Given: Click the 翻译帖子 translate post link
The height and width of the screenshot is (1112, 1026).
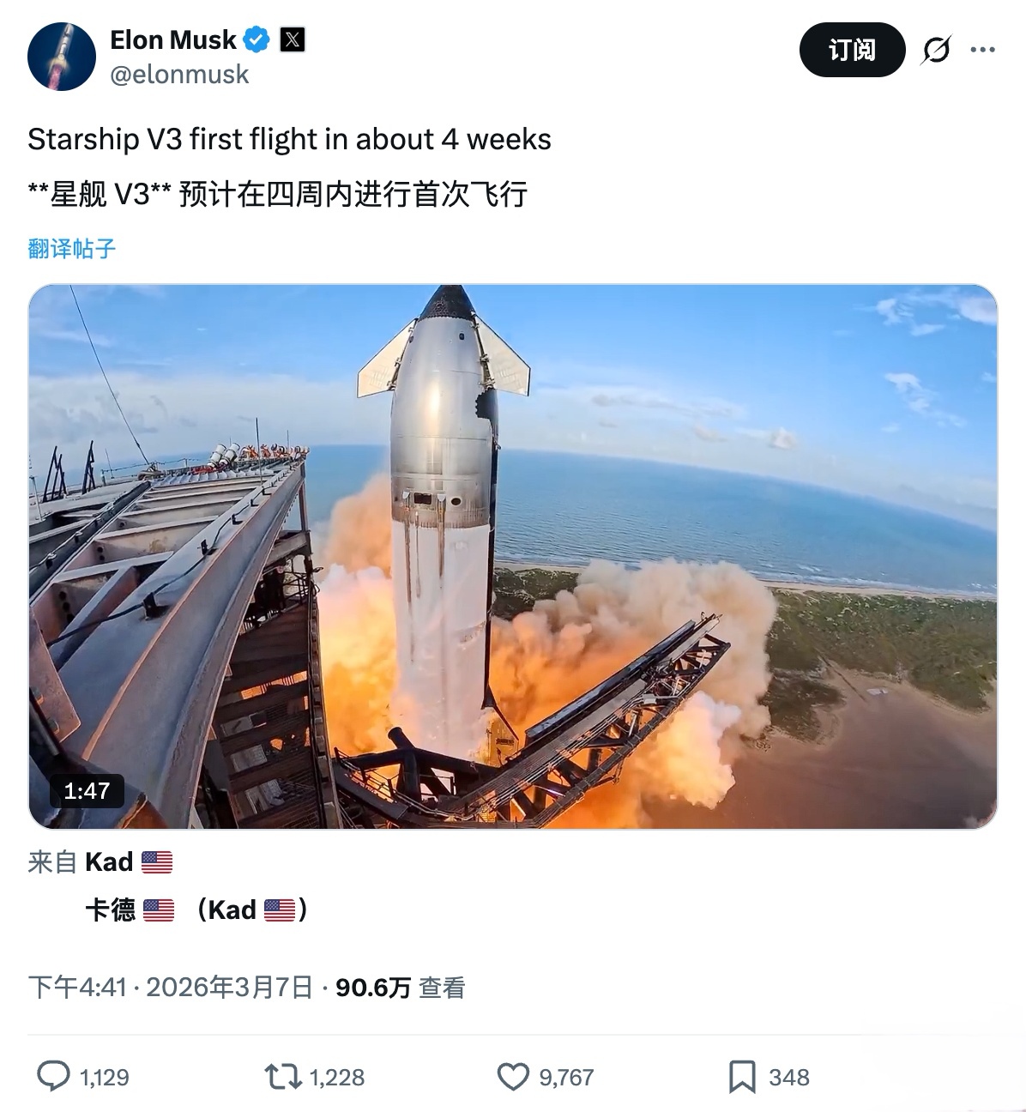Looking at the screenshot, I should [71, 249].
